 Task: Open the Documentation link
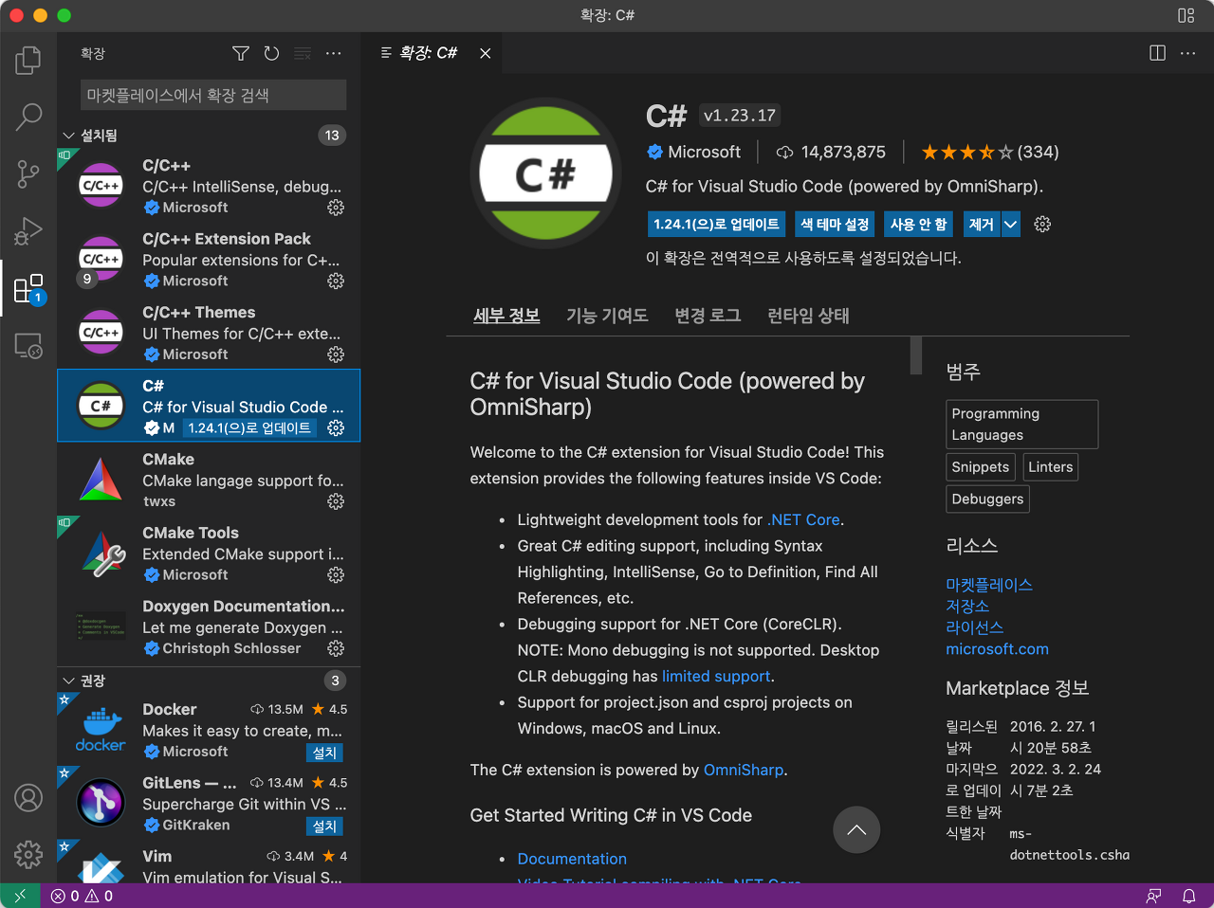coord(572,859)
